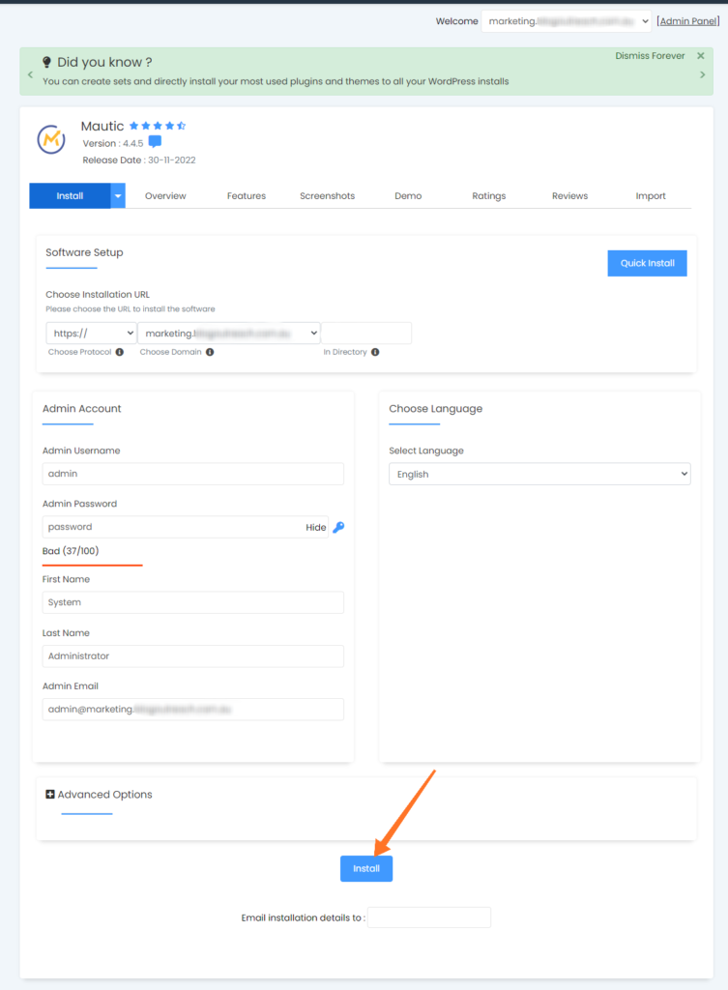Click the Mautic star rating
The height and width of the screenshot is (990, 728).
point(158,126)
